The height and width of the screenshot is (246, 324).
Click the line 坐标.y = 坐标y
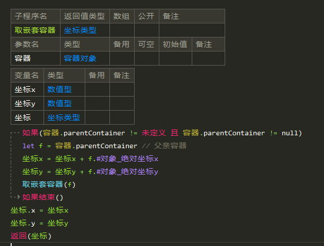click(x=39, y=223)
